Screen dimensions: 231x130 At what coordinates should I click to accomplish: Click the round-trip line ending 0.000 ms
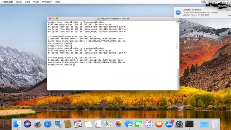(x=87, y=62)
